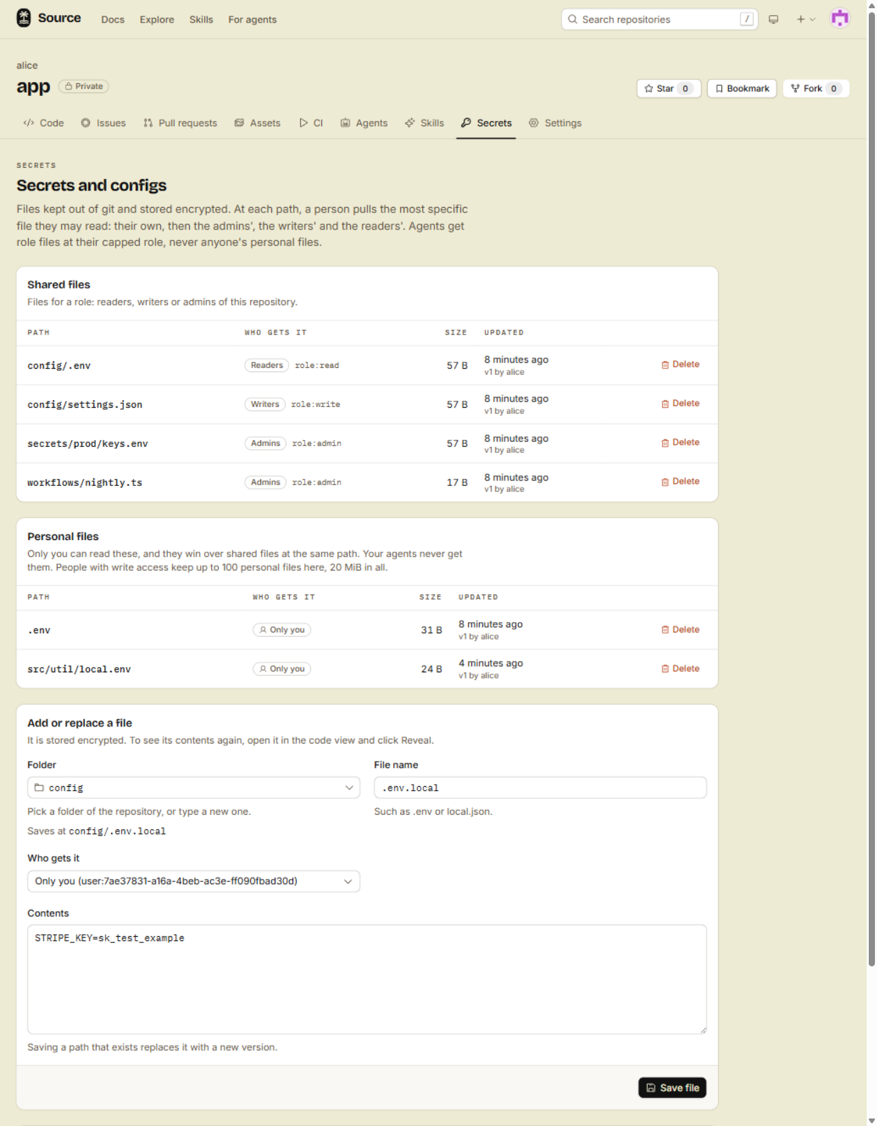Delete src/util/local.env personal file
Screen dimensions: 877x1126
click(x=680, y=669)
